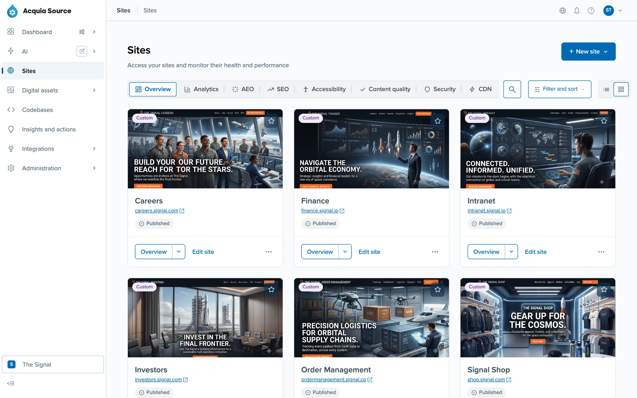Open Digital assets in sidebar
Viewport: 637px width, 398px height.
pos(40,90)
